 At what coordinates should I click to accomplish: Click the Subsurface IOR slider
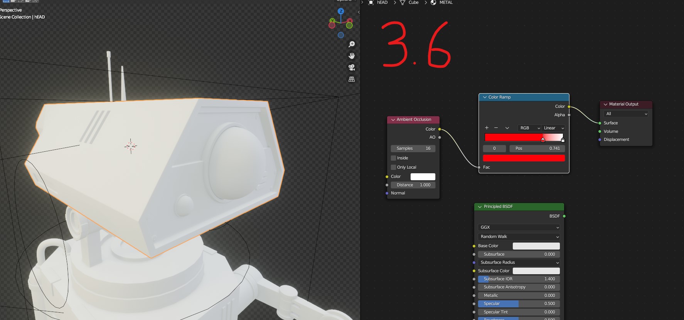point(519,279)
